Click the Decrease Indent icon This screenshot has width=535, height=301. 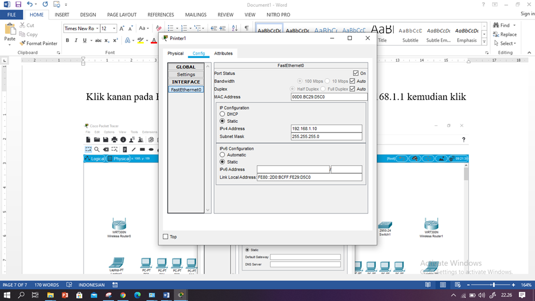[x=214, y=28]
